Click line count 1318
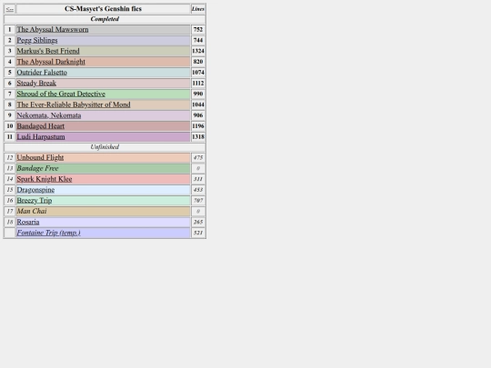Image resolution: width=491 pixels, height=368 pixels. (198, 136)
